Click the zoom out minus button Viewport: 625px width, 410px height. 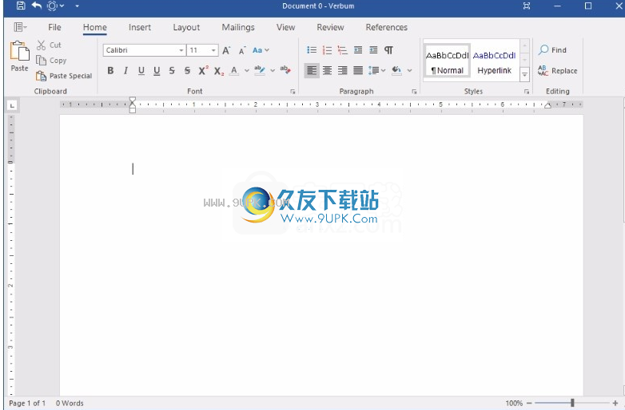pos(529,404)
